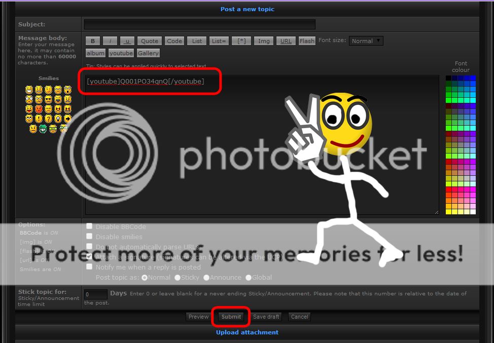The width and height of the screenshot is (494, 343).
Task: Insert Quote BBCode tag
Action: [x=149, y=41]
